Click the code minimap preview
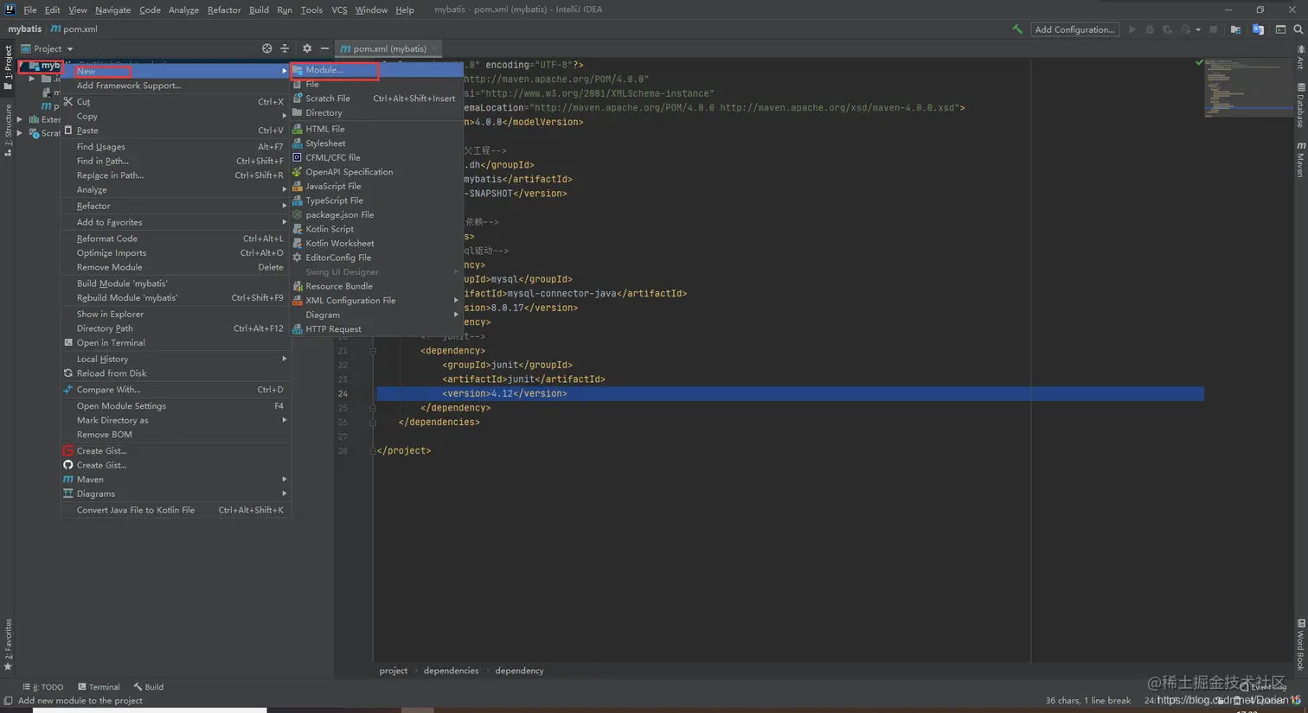The image size is (1308, 713). coord(1247,86)
